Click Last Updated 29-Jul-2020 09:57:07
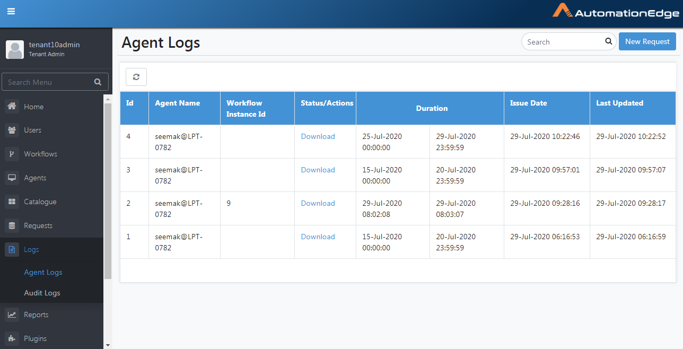Image resolution: width=683 pixels, height=349 pixels. pyautogui.click(x=631, y=170)
